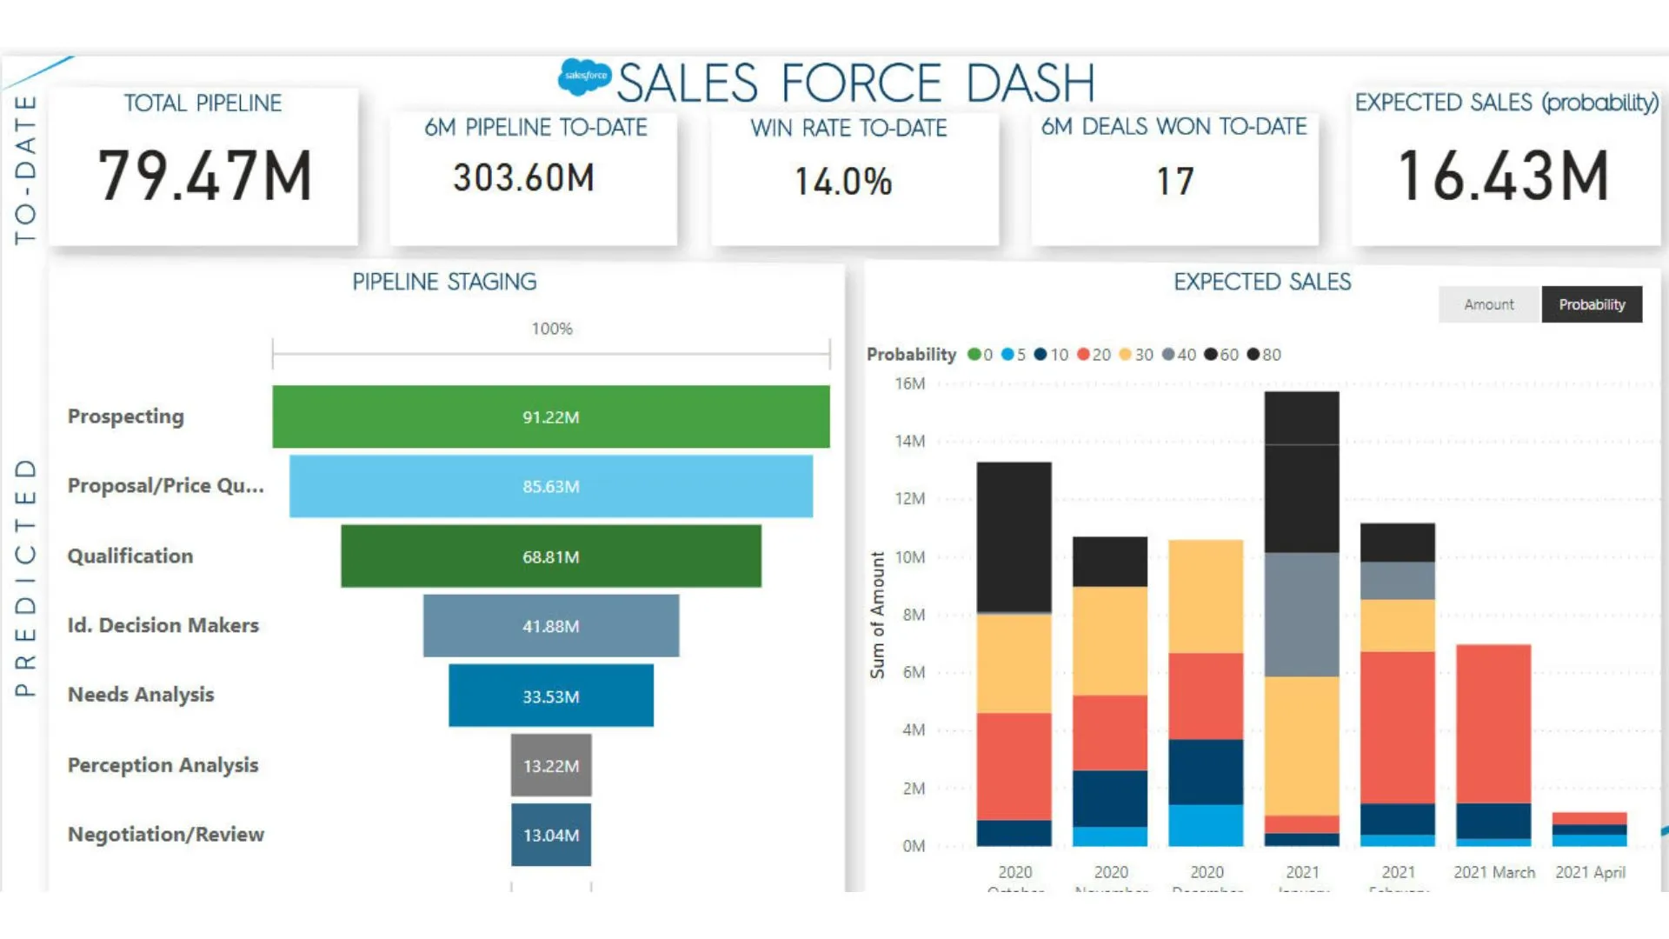The image size is (1669, 939).
Task: Click the 2021 April axis label
Action: point(1590,872)
